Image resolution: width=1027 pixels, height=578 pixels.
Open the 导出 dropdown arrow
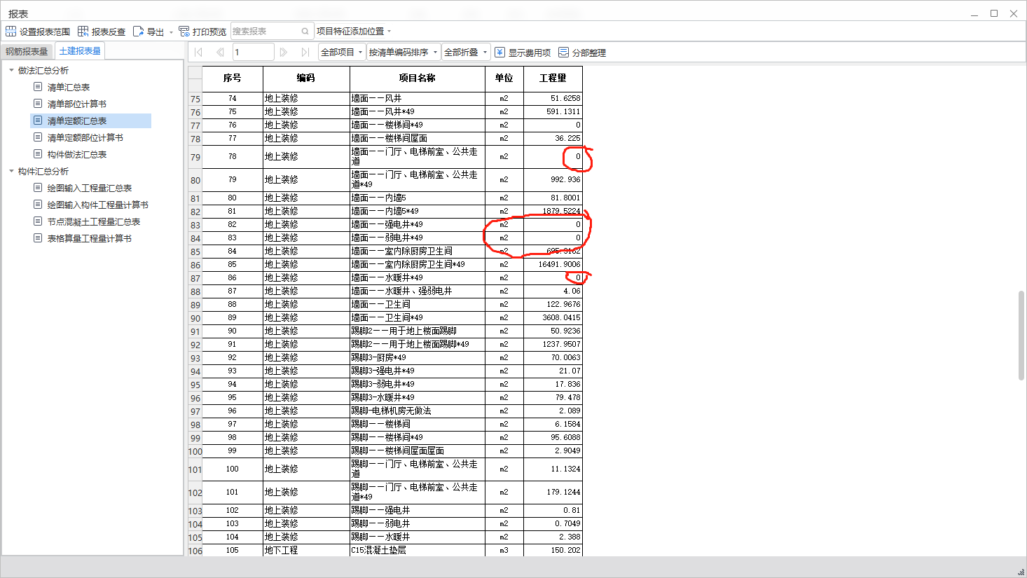click(x=171, y=32)
